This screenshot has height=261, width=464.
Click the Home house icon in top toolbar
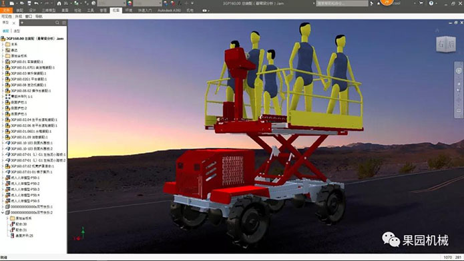tap(59, 3)
